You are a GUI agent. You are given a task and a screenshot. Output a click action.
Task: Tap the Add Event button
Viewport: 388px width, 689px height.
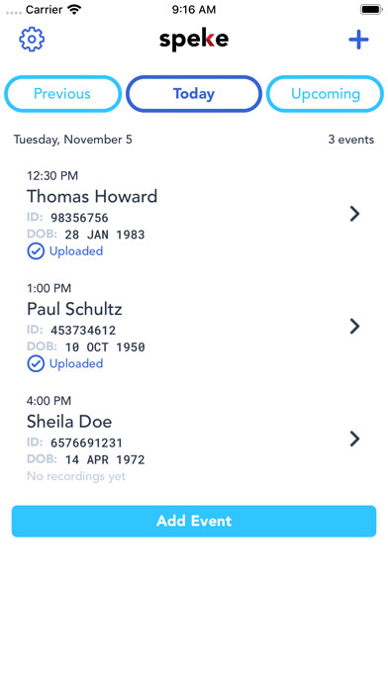pyautogui.click(x=194, y=521)
